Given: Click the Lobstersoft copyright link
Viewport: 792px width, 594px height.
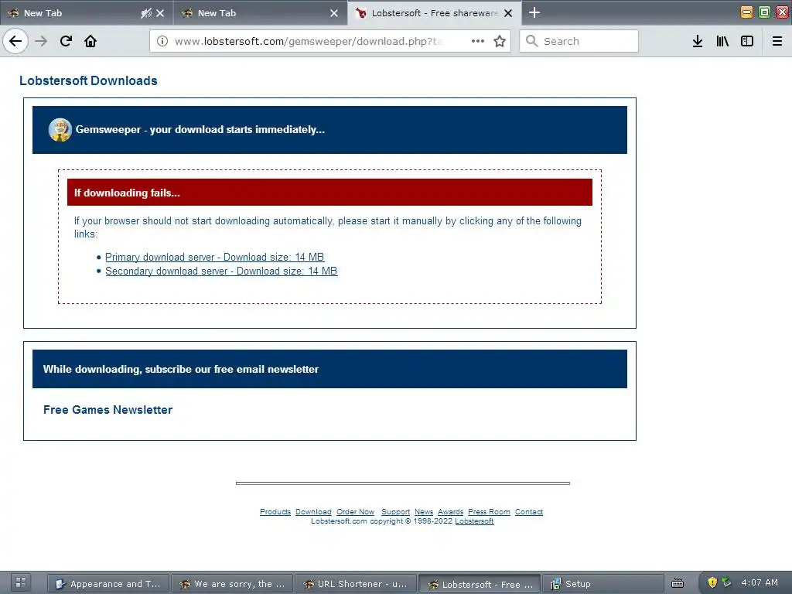Looking at the screenshot, I should pyautogui.click(x=474, y=521).
